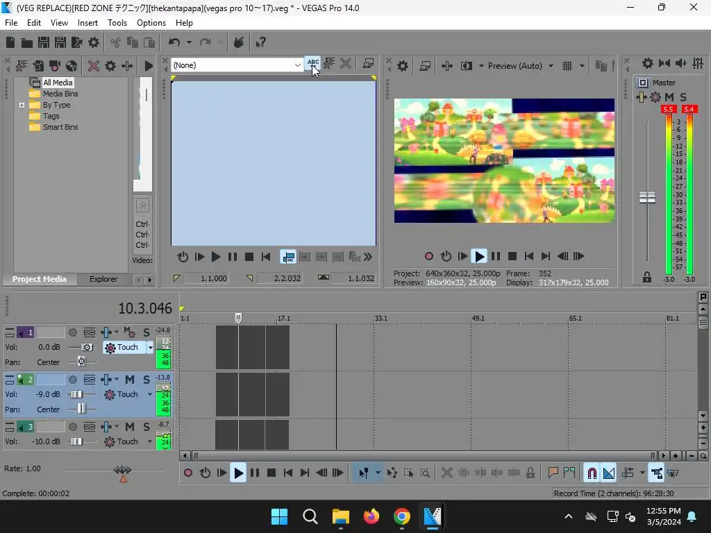This screenshot has height=533, width=711.
Task: Toggle overlays grid icon in preview
Action: [567, 66]
